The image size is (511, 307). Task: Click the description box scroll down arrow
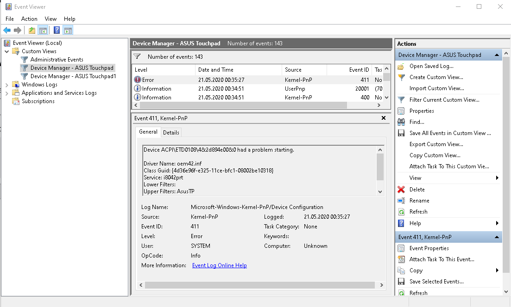point(380,192)
